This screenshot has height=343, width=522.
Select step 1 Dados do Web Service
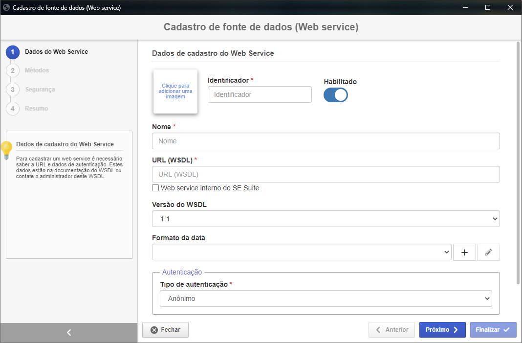(47, 52)
